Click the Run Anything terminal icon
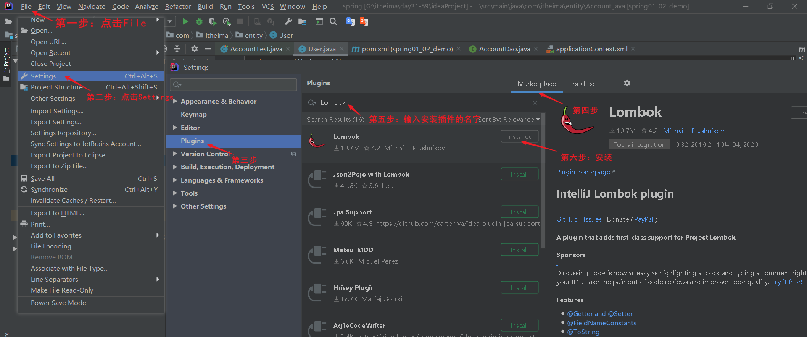This screenshot has height=337, width=807. [319, 21]
